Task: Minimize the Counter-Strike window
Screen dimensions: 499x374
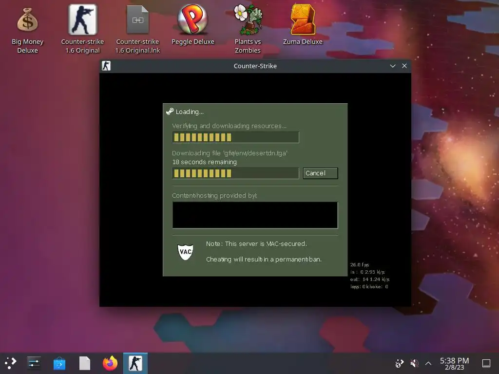Action: click(x=393, y=66)
